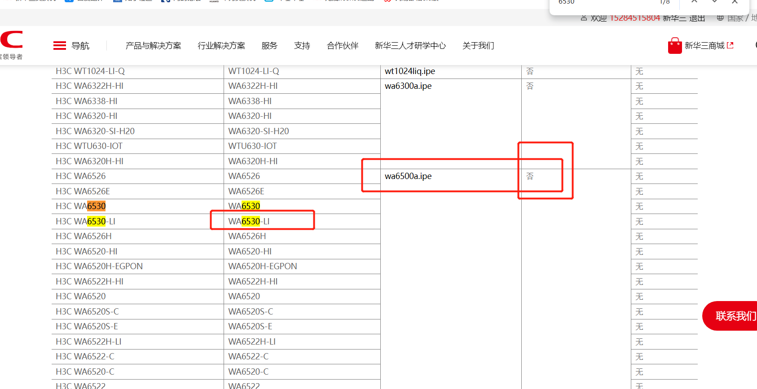Click 无 in the H3C WA6530 row
Image resolution: width=757 pixels, height=389 pixels.
pos(639,206)
